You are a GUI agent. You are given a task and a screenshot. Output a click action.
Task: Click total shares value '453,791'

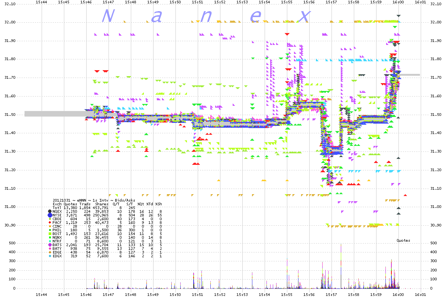point(101,208)
